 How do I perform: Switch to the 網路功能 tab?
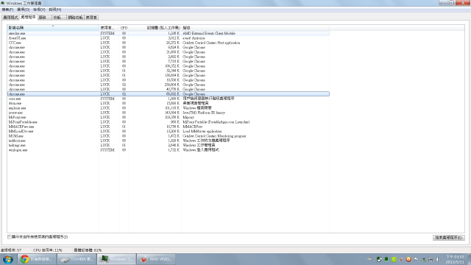[x=75, y=18]
